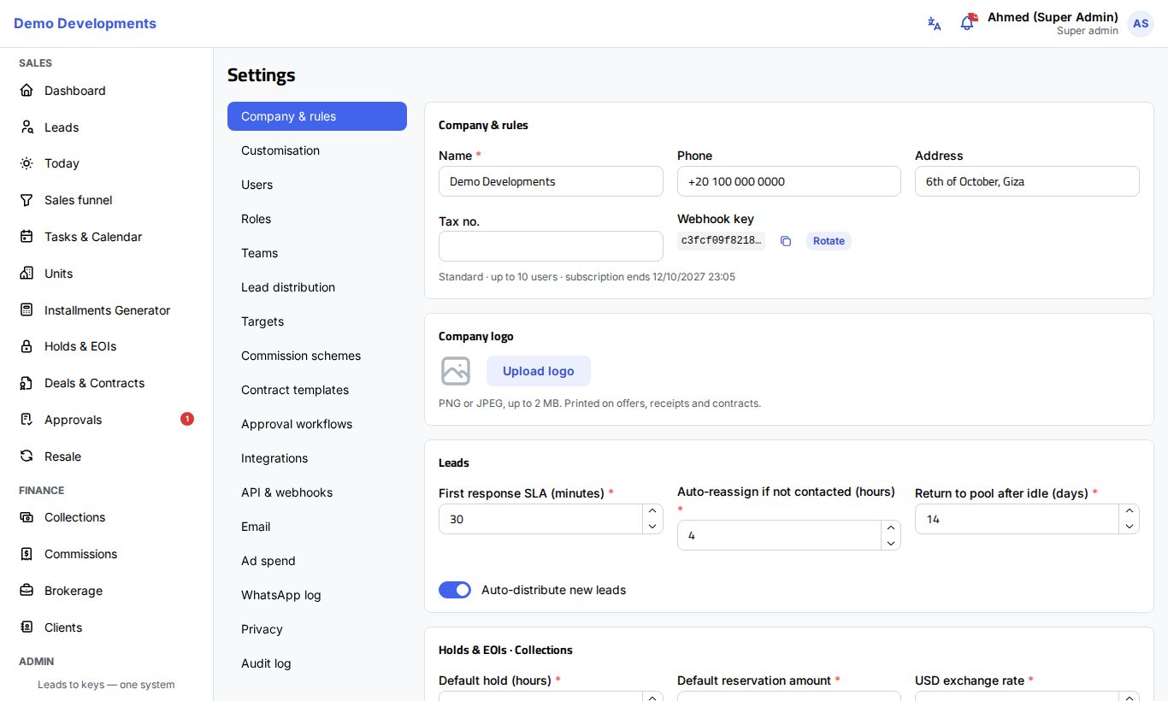Click the company logo placeholder image
This screenshot has width=1168, height=701.
point(456,371)
